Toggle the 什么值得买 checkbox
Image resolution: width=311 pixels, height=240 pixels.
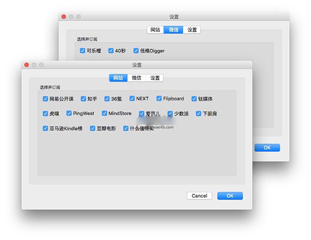point(126,129)
